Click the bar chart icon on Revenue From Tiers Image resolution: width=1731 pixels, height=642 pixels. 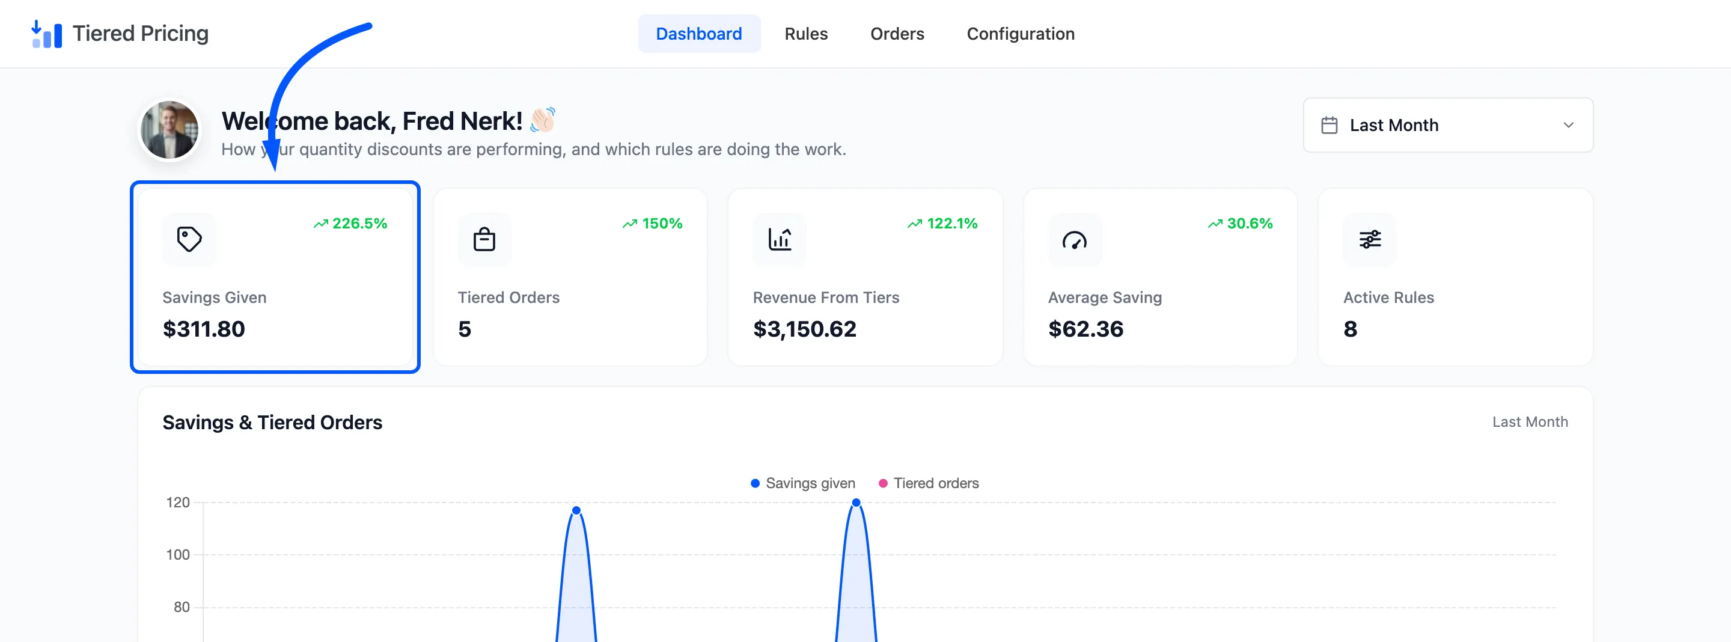click(x=780, y=239)
